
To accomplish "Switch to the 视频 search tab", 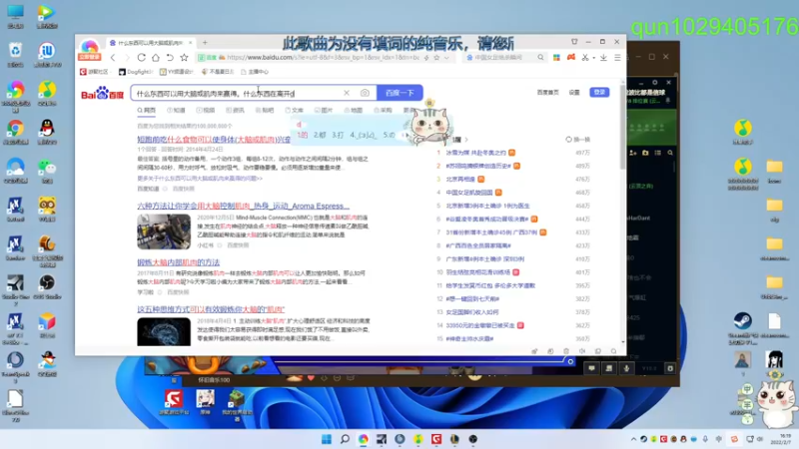I will tap(206, 111).
